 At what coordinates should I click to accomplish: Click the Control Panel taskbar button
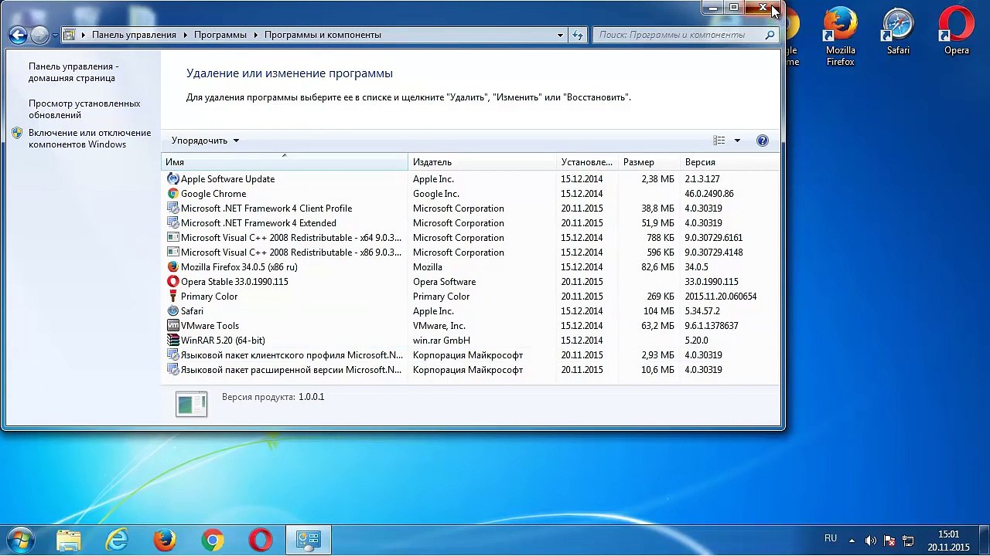pos(309,539)
